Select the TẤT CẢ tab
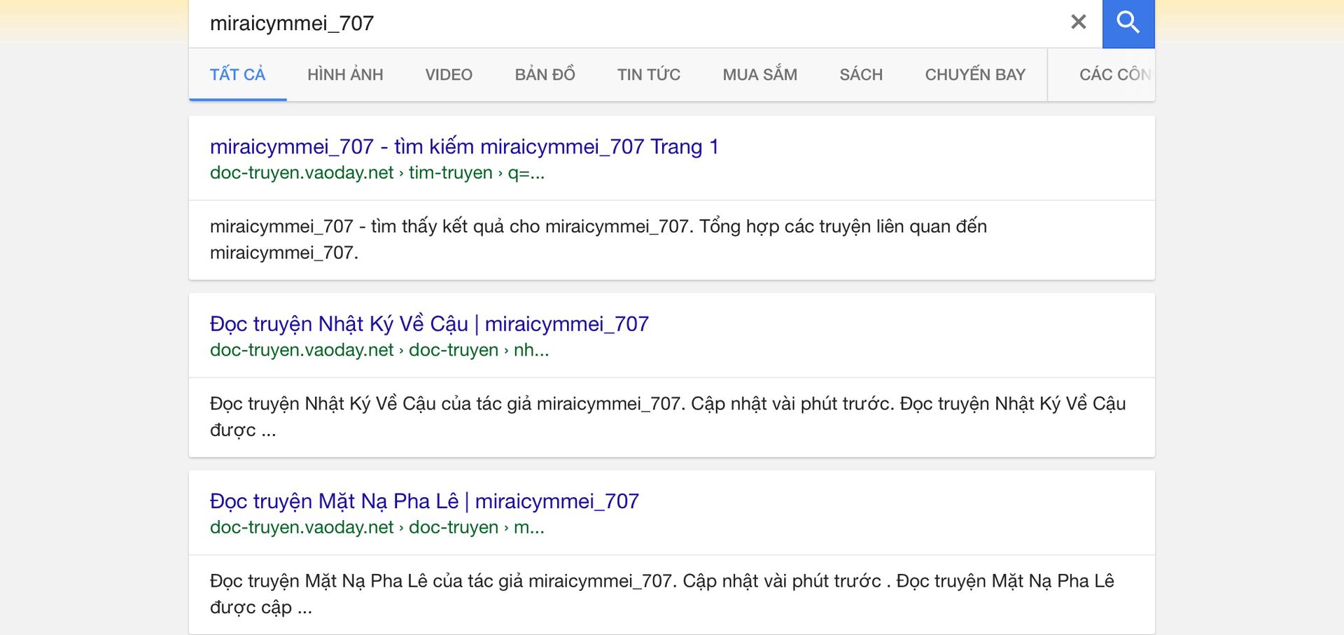Screen dimensions: 1344x635 (237, 74)
